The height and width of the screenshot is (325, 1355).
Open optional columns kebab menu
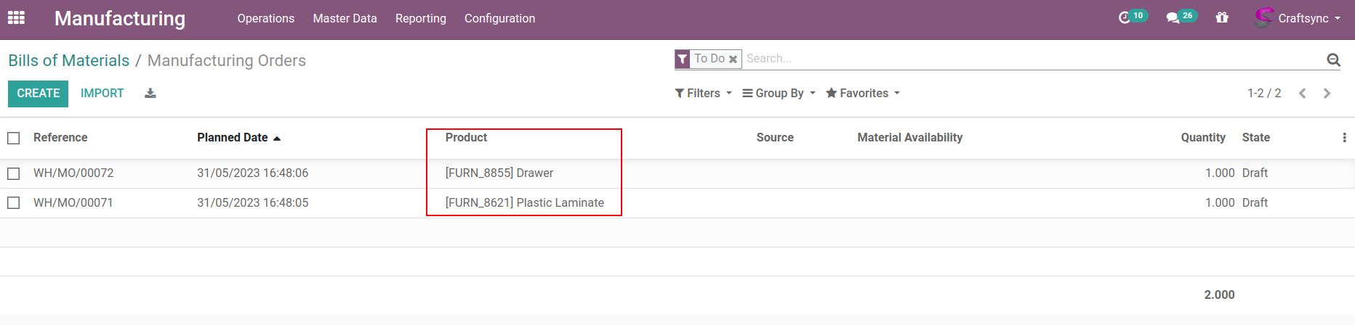coord(1344,138)
